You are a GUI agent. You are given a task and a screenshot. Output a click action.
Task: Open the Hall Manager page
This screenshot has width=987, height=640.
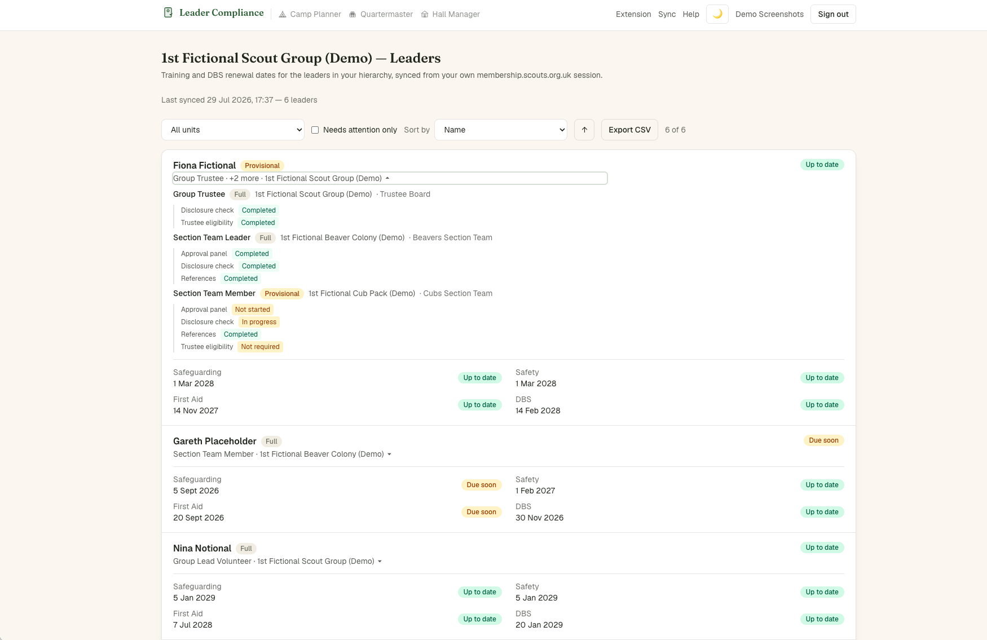point(450,14)
